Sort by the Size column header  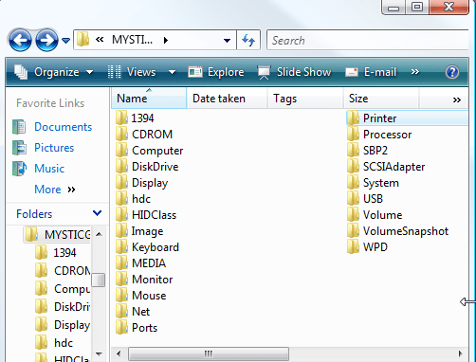pos(381,99)
